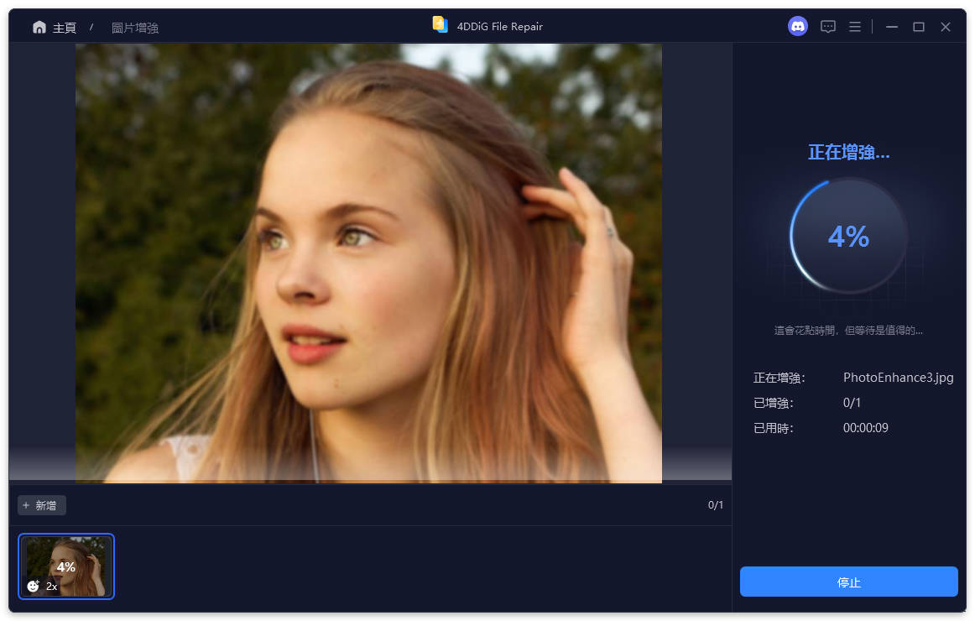This screenshot has width=975, height=621.
Task: Open the feedback chat icon
Action: coord(828,26)
